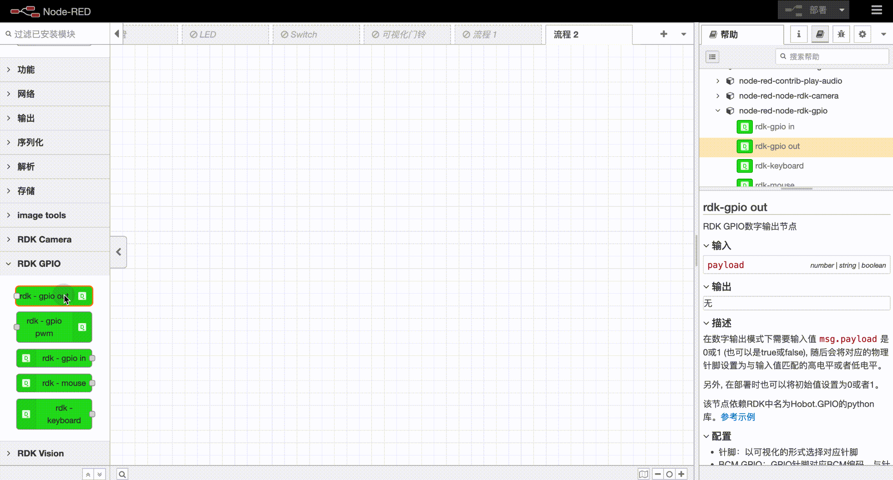
Task: Select the rdk - gpio pwm palette node
Action: (x=54, y=327)
